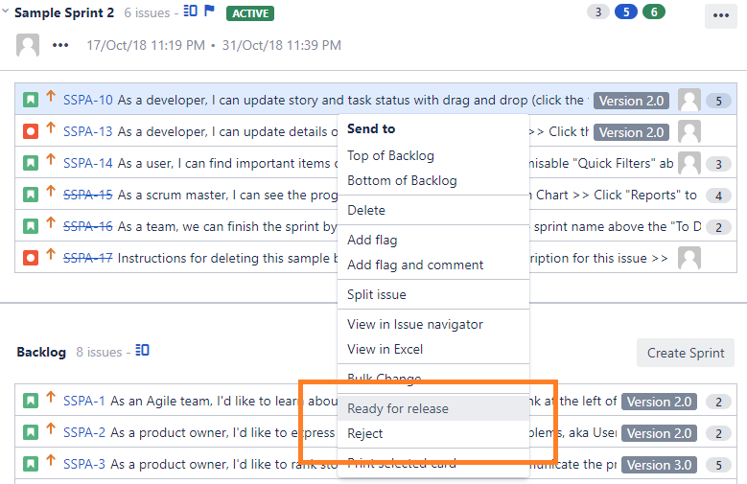747x484 pixels.
Task: Click the blue 5 in-progress estimate badge
Action: [626, 12]
